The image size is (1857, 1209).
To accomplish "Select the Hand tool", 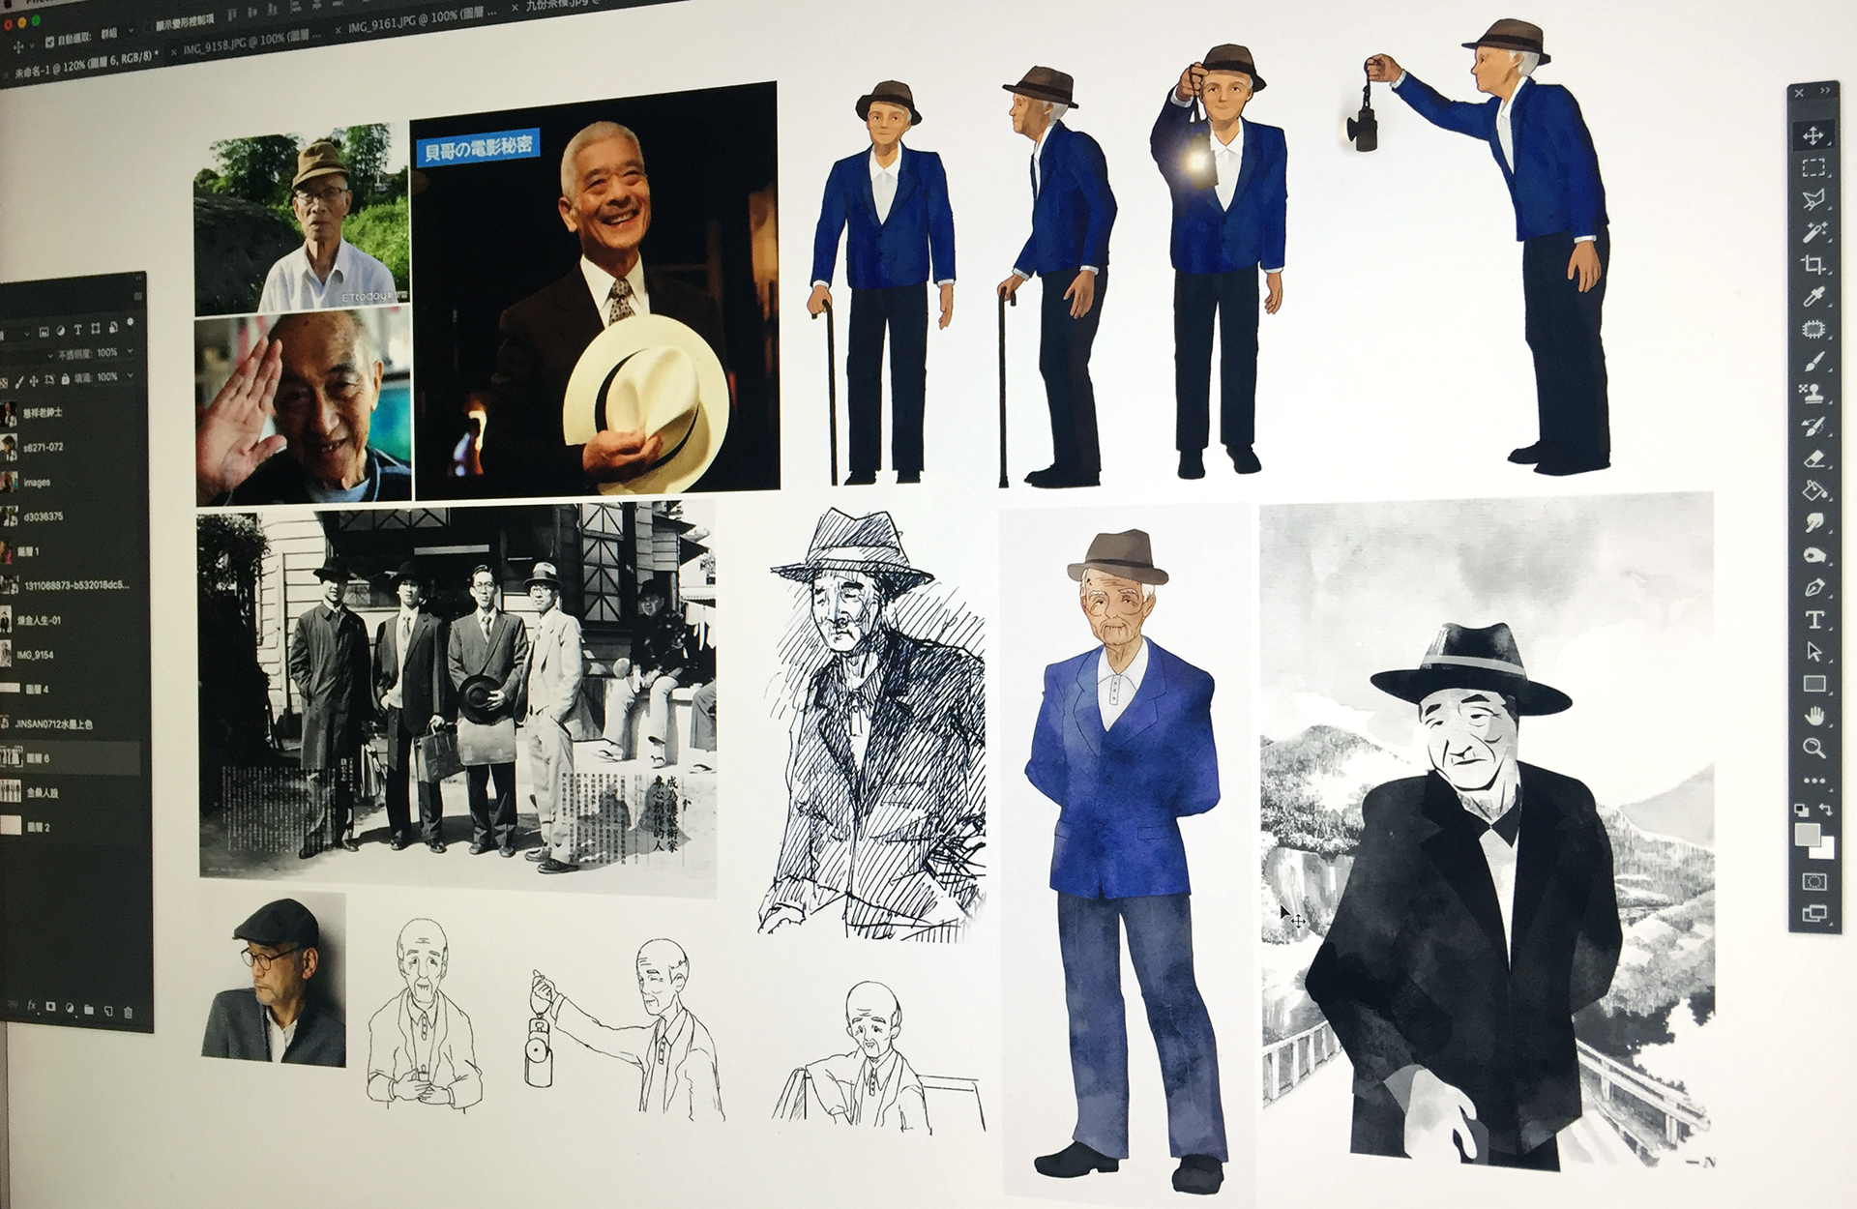I will (1813, 716).
